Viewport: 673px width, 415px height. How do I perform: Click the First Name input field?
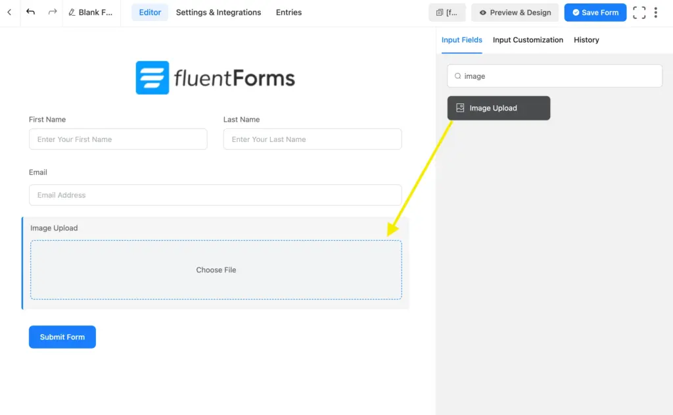(x=118, y=139)
